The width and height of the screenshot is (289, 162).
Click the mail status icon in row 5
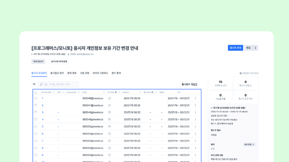109,126
